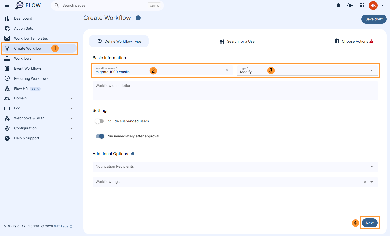Click into the Workflow description textarea

(x=235, y=90)
